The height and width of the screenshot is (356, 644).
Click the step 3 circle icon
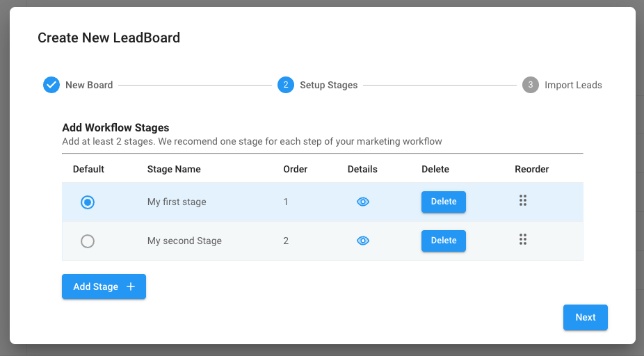point(531,85)
